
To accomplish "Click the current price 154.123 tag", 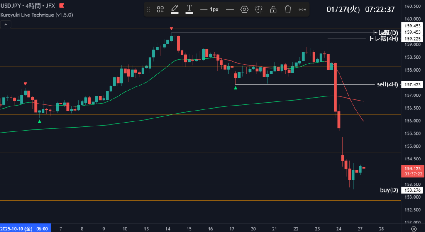I will pos(412,168).
